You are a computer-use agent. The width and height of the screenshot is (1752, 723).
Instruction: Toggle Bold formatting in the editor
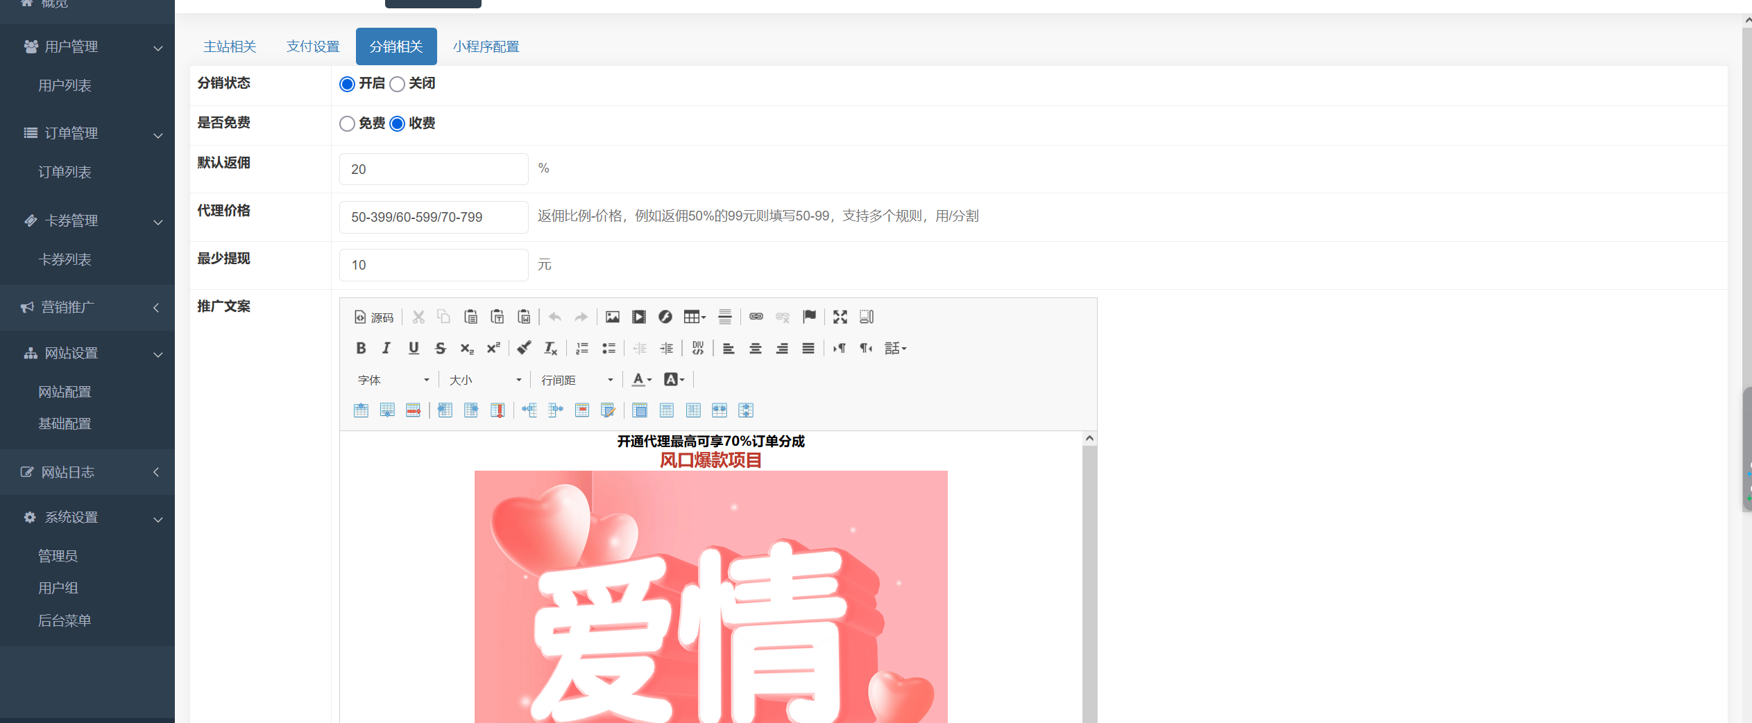(361, 348)
